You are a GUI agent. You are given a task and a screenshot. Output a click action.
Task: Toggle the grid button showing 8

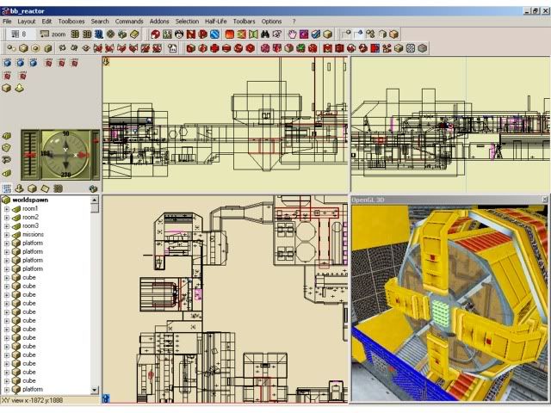coord(19,34)
